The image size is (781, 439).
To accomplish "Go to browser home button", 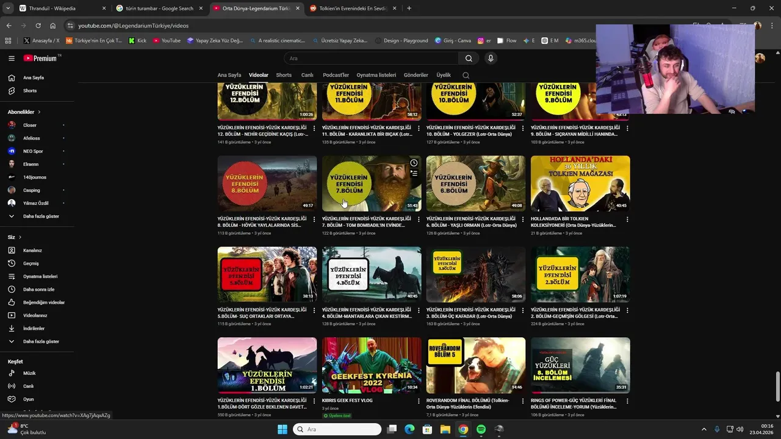I will [53, 26].
